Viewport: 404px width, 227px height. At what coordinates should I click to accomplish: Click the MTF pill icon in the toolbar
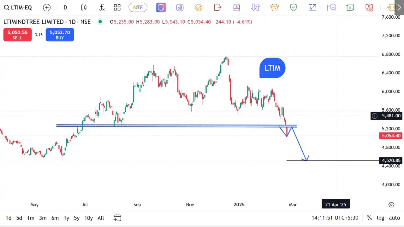coord(138,7)
